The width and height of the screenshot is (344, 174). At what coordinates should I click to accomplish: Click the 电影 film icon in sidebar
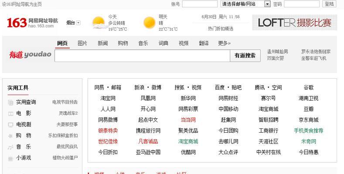pyautogui.click(x=10, y=114)
